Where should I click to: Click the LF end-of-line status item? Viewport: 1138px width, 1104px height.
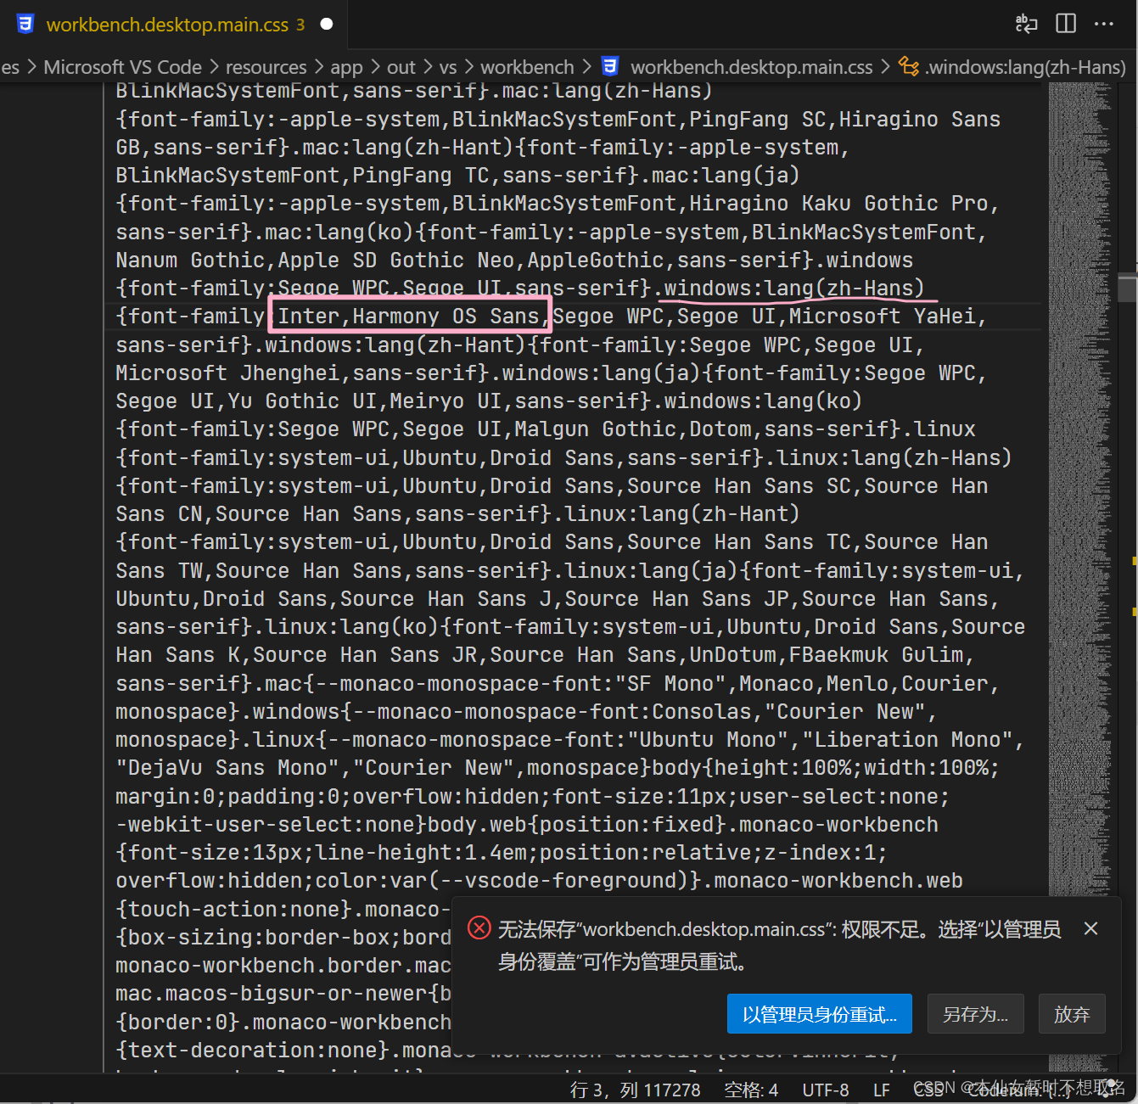(x=882, y=1090)
